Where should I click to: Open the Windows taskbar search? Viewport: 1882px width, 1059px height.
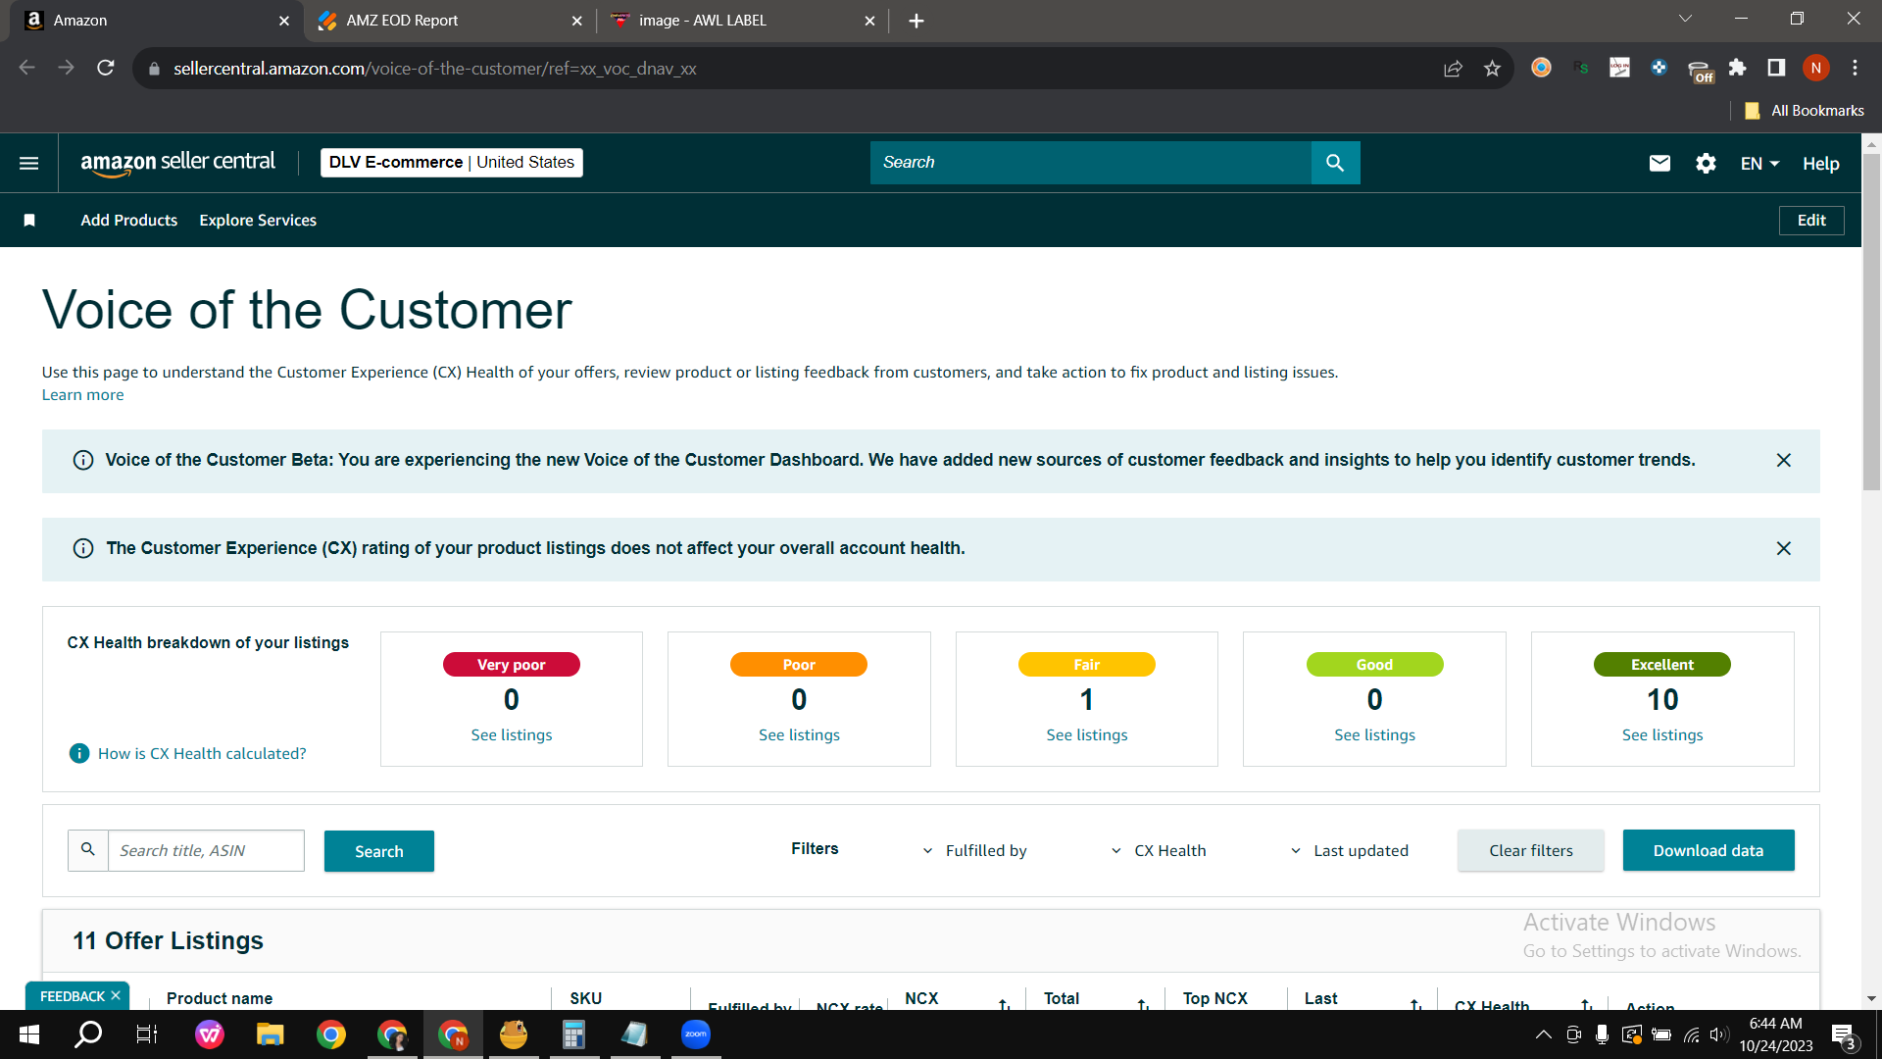pyautogui.click(x=88, y=1034)
